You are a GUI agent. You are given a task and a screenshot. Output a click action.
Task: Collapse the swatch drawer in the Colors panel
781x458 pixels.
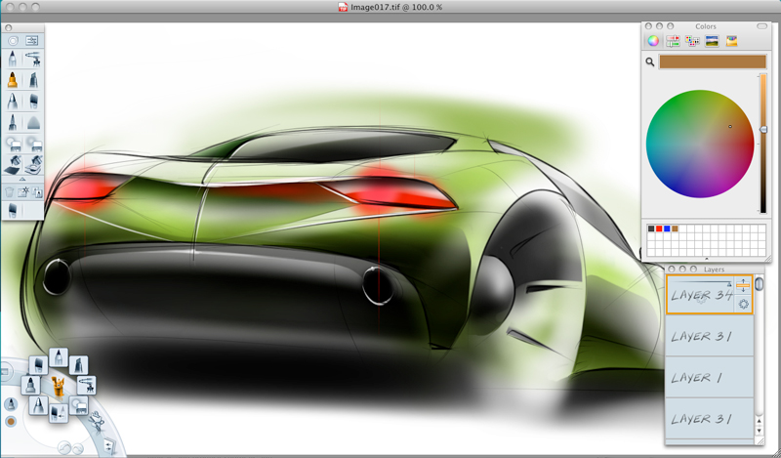pos(706,259)
